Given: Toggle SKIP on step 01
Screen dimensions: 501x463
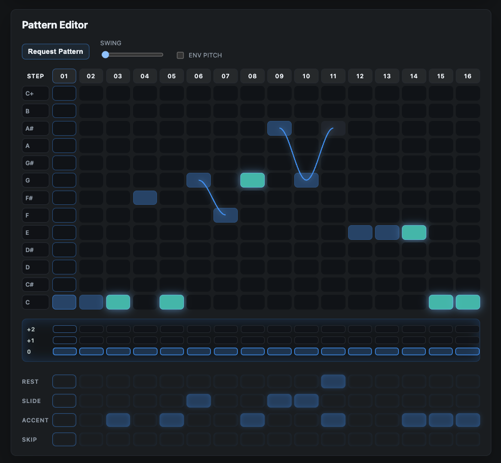Looking at the screenshot, I should click(64, 439).
